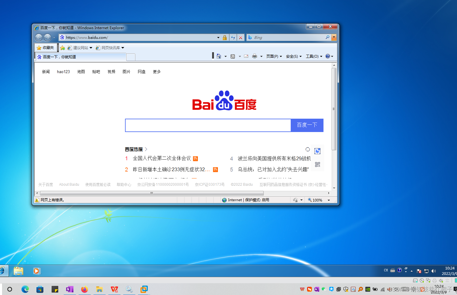The image size is (457, 295).
Task: Click the Refresh page icon
Action: 233,37
